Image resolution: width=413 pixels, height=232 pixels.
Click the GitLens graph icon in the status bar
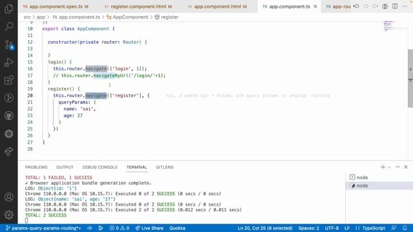(101, 228)
